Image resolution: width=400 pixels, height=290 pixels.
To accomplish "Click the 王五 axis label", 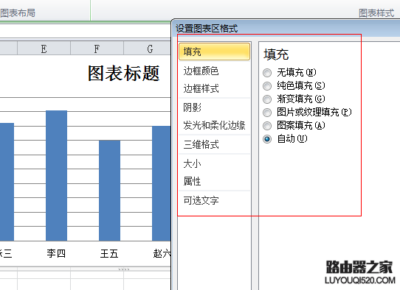I will [x=109, y=254].
